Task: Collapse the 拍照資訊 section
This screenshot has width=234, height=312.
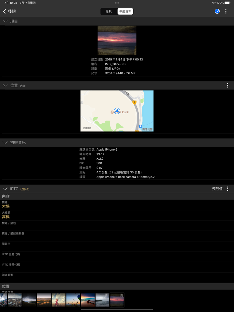Action: pos(5,142)
